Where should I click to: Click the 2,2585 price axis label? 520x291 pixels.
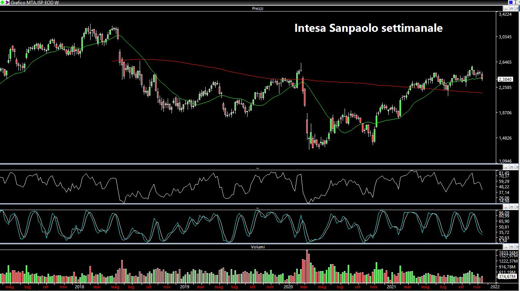(505, 87)
